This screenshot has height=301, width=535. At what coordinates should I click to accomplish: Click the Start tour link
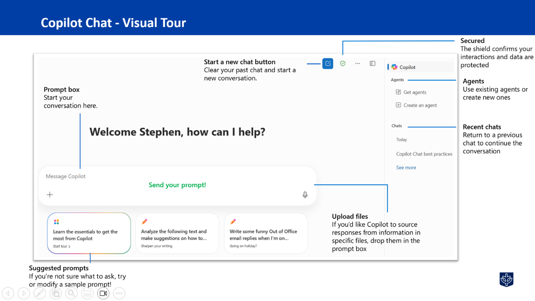[x=62, y=246]
